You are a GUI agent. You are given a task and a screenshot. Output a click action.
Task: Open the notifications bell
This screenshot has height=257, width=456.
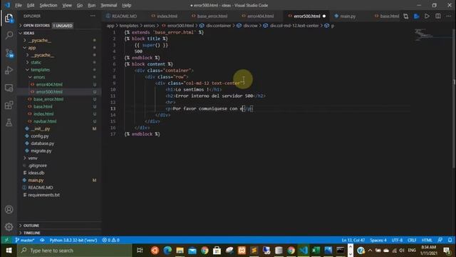point(450,240)
